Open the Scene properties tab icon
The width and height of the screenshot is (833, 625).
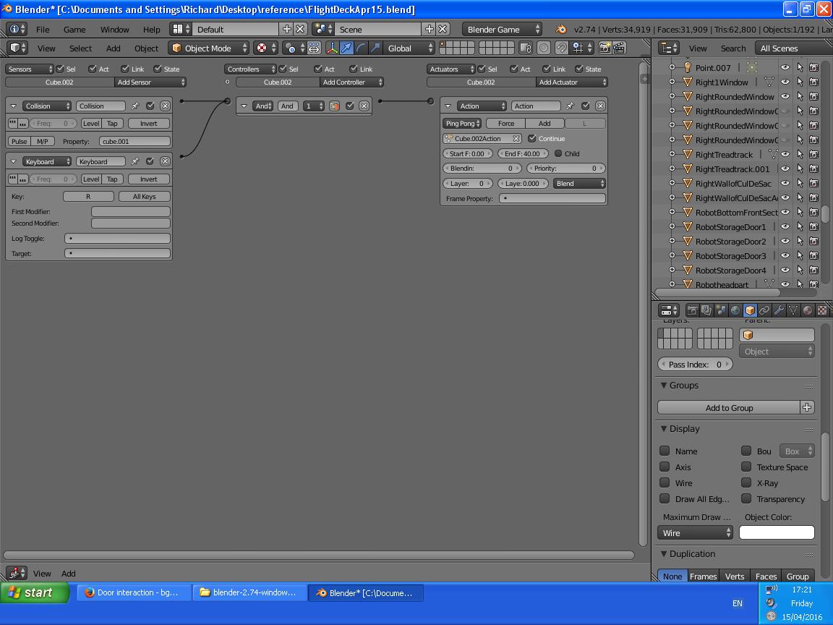[x=721, y=310]
